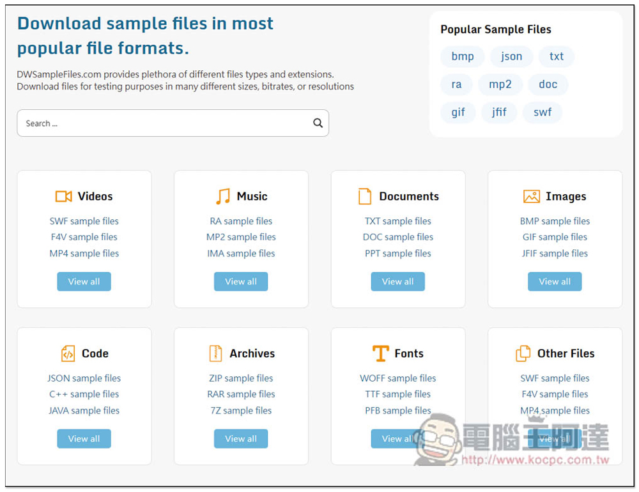The image size is (639, 492).
Task: Open 7Z sample files link
Action: point(241,410)
